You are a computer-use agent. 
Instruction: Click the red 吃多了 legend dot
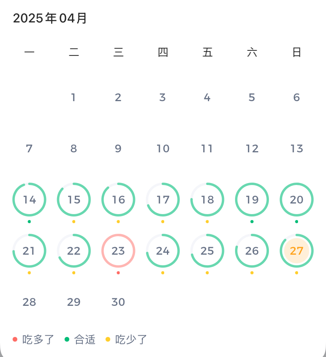click(x=15, y=339)
